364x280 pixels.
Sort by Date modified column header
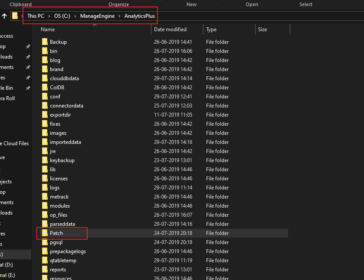[x=170, y=29]
